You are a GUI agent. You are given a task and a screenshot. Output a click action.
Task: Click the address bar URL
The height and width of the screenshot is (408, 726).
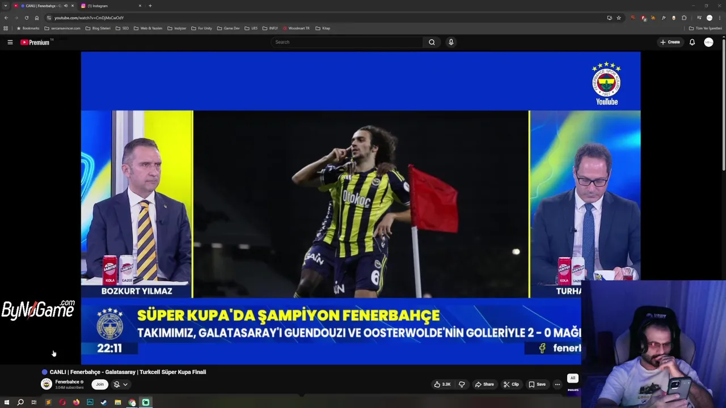click(89, 18)
